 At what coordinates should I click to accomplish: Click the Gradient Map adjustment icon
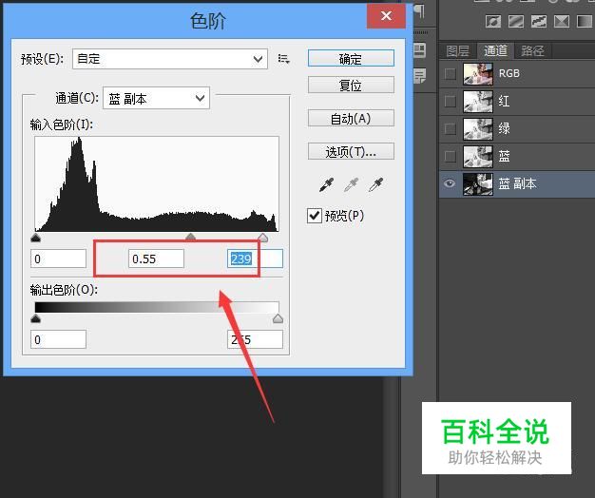click(585, 22)
